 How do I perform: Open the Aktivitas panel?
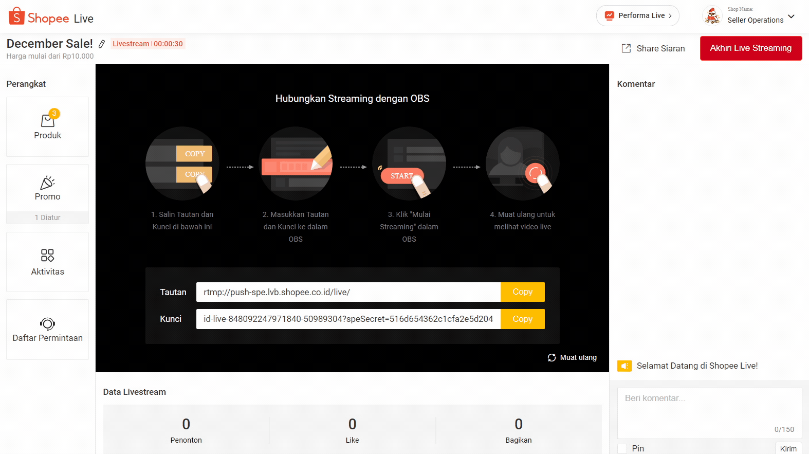47,262
